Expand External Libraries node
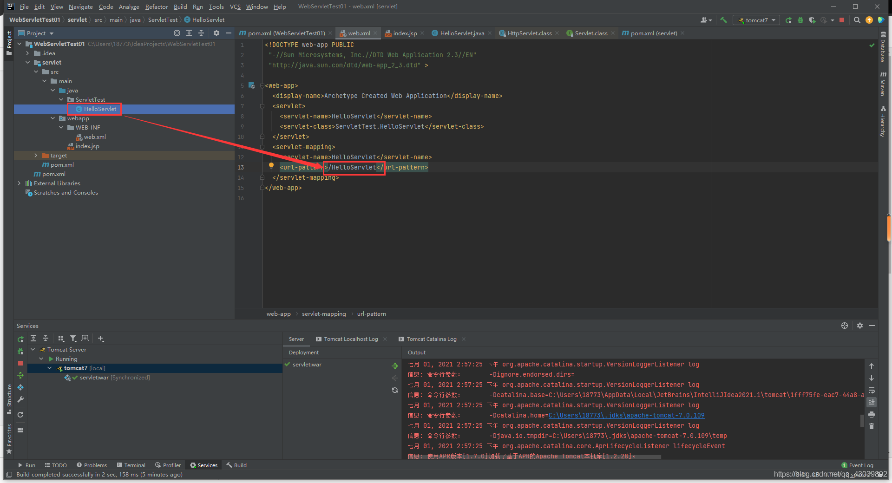 pos(19,183)
